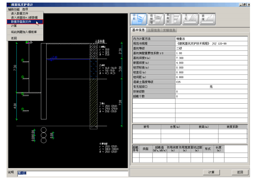The width and height of the screenshot is (254, 180).
Task: Switch to the 土层信息 tab
Action: click(x=154, y=30)
